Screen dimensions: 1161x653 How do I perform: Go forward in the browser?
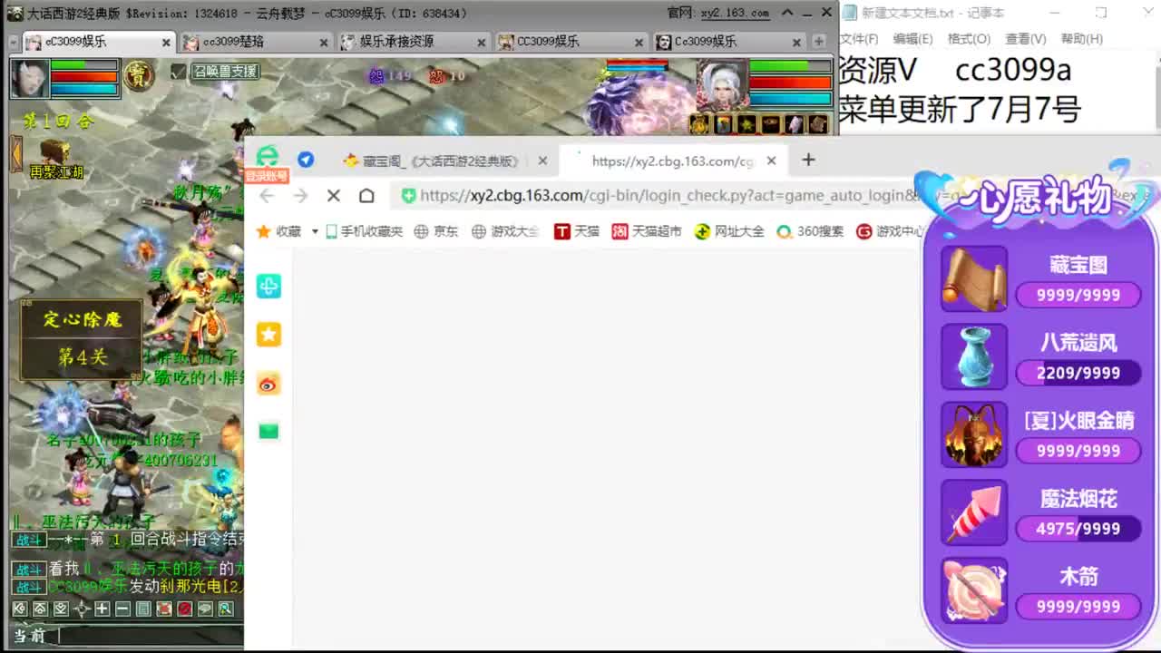300,196
